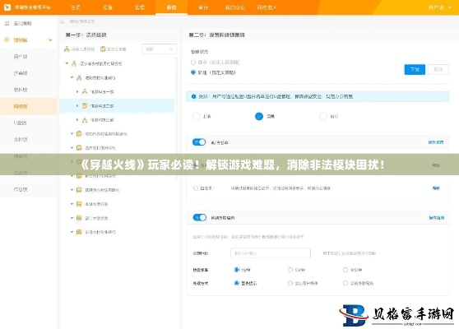Viewport: 459px width, 329px height.
Task: Click the 一部 department node icon
Action: click(85, 91)
